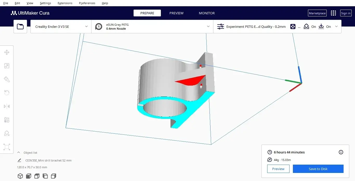Select the Rotate tool
The image size is (355, 181).
pyautogui.click(x=7, y=79)
